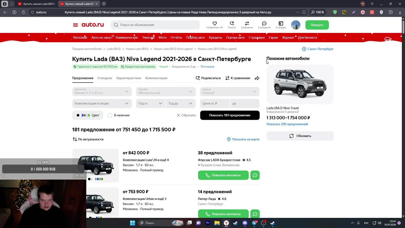Open Lada Niva Travel thumbnail

[300, 84]
